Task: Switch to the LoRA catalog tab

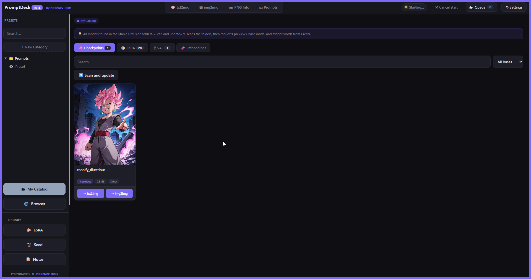Action: pos(132,48)
